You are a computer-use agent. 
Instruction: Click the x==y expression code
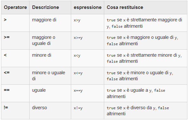pos(78,90)
